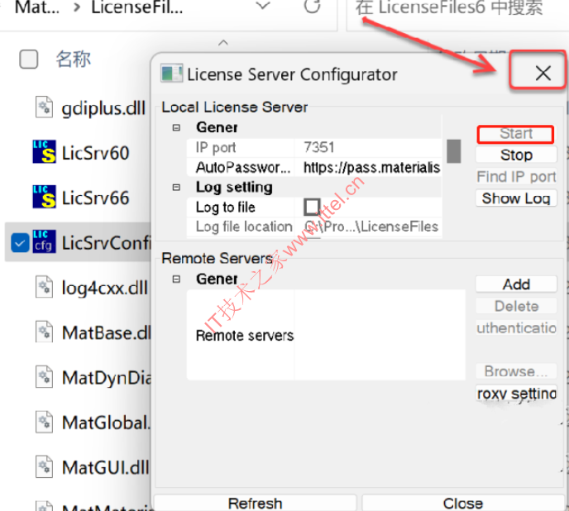This screenshot has width=569, height=511.
Task: Close the License Server Configurator window
Action: point(543,74)
